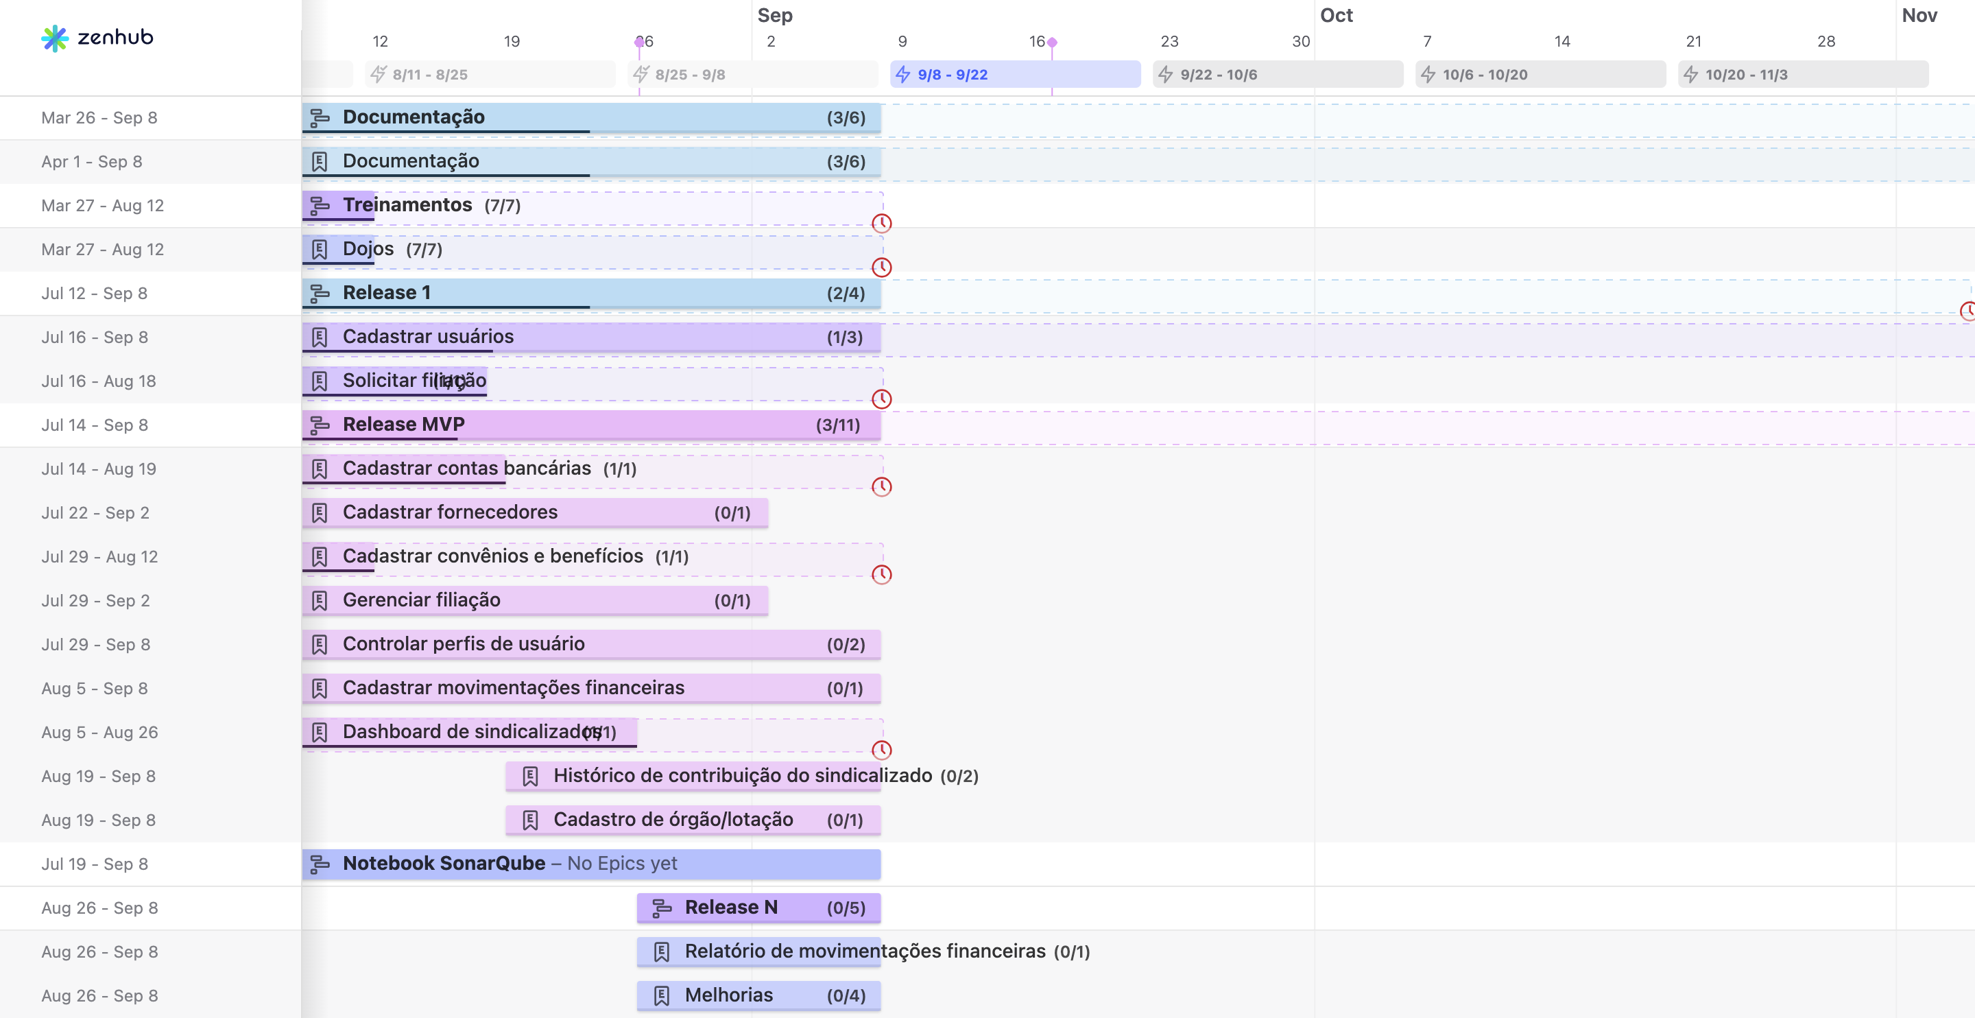Click the date range Apr 1 - Sep 8
This screenshot has width=1975, height=1018.
click(92, 161)
